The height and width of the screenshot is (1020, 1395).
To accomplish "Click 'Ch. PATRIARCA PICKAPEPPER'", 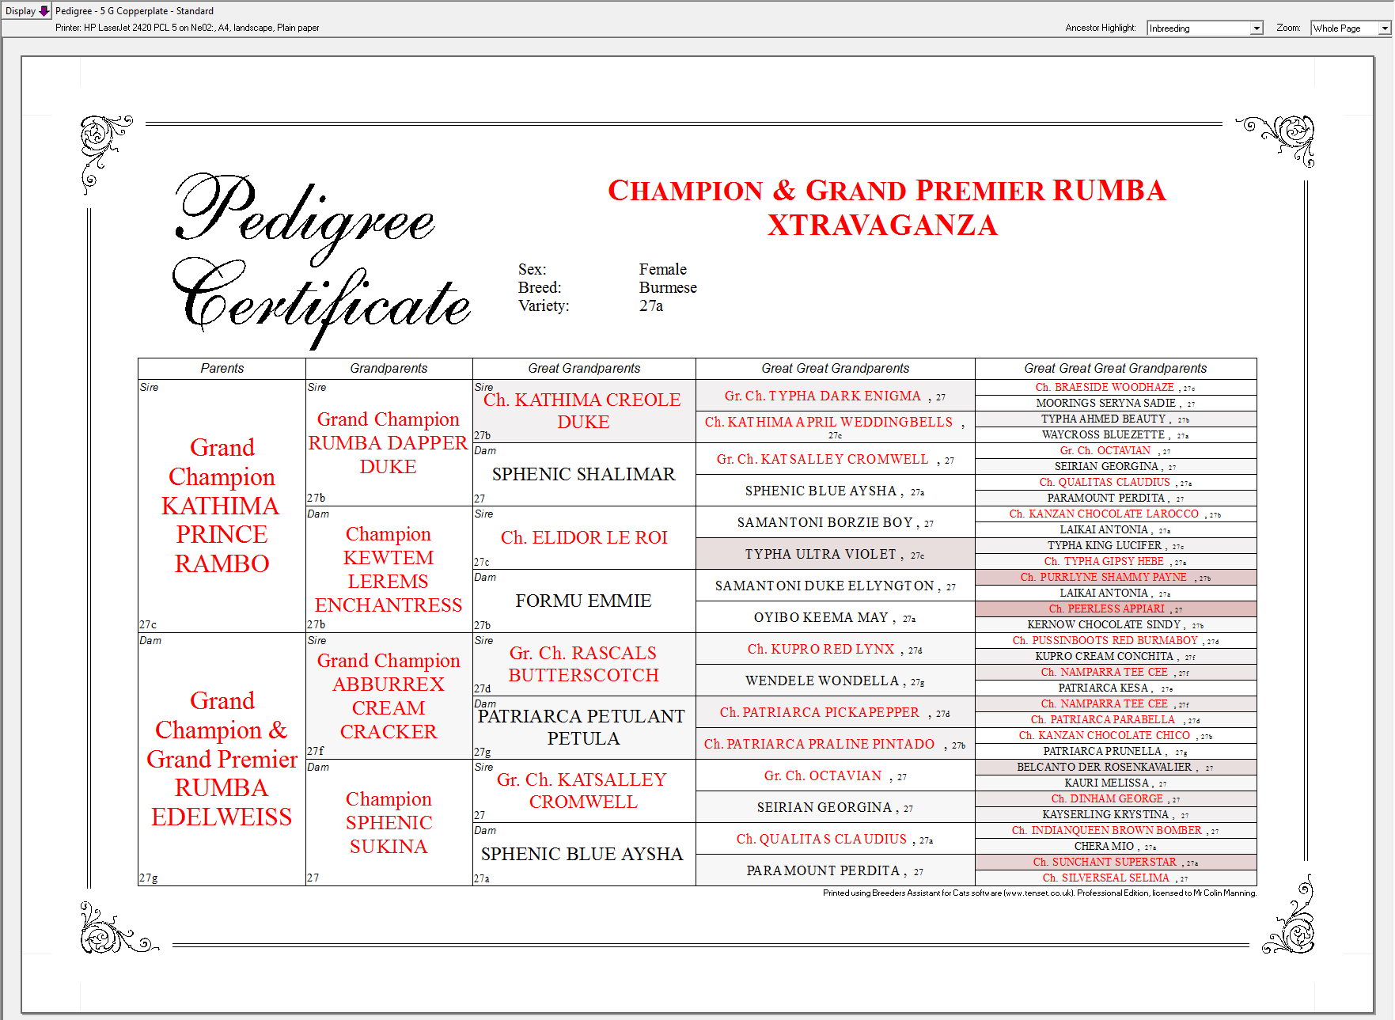I will coord(836,712).
